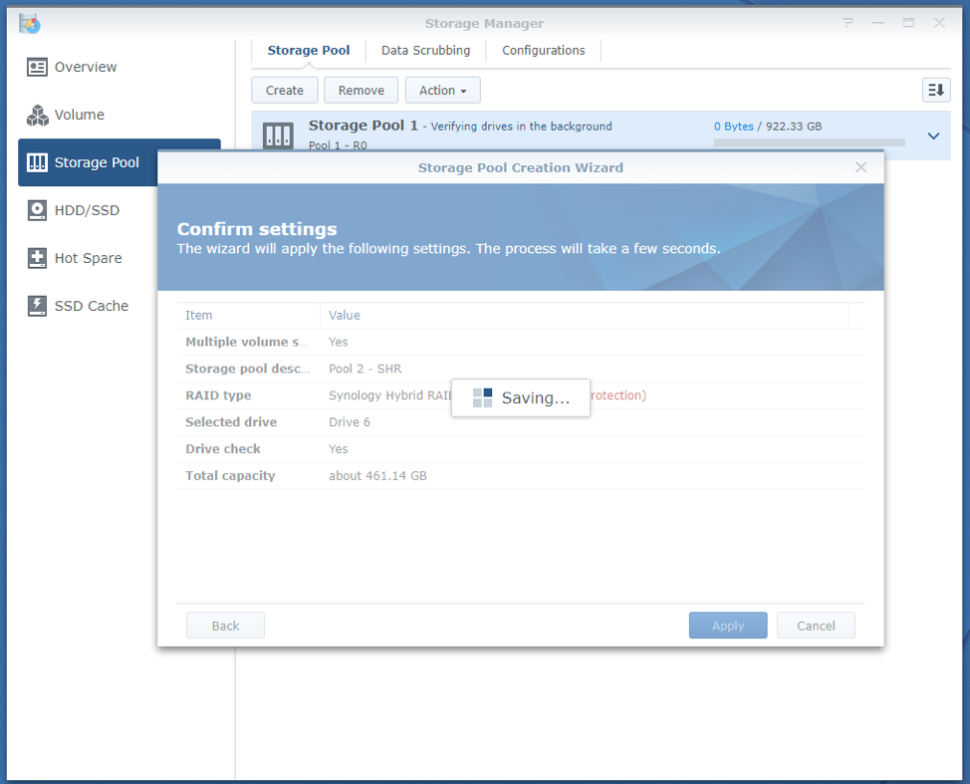Click the Hot Spare icon
This screenshot has height=784, width=970.
(38, 258)
